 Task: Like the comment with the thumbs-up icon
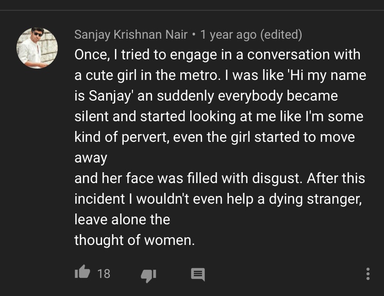82,272
